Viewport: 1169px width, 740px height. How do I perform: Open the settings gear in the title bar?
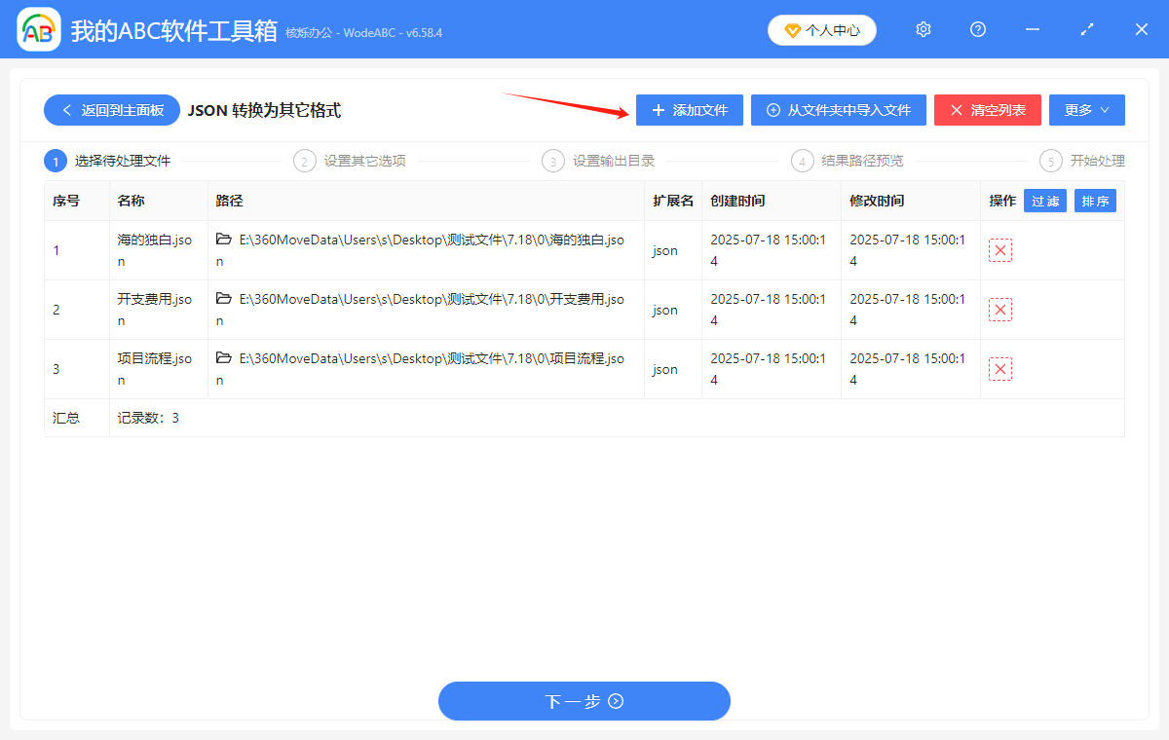pyautogui.click(x=923, y=29)
